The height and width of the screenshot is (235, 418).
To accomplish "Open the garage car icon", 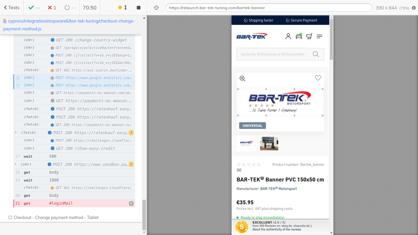I will click(x=298, y=36).
